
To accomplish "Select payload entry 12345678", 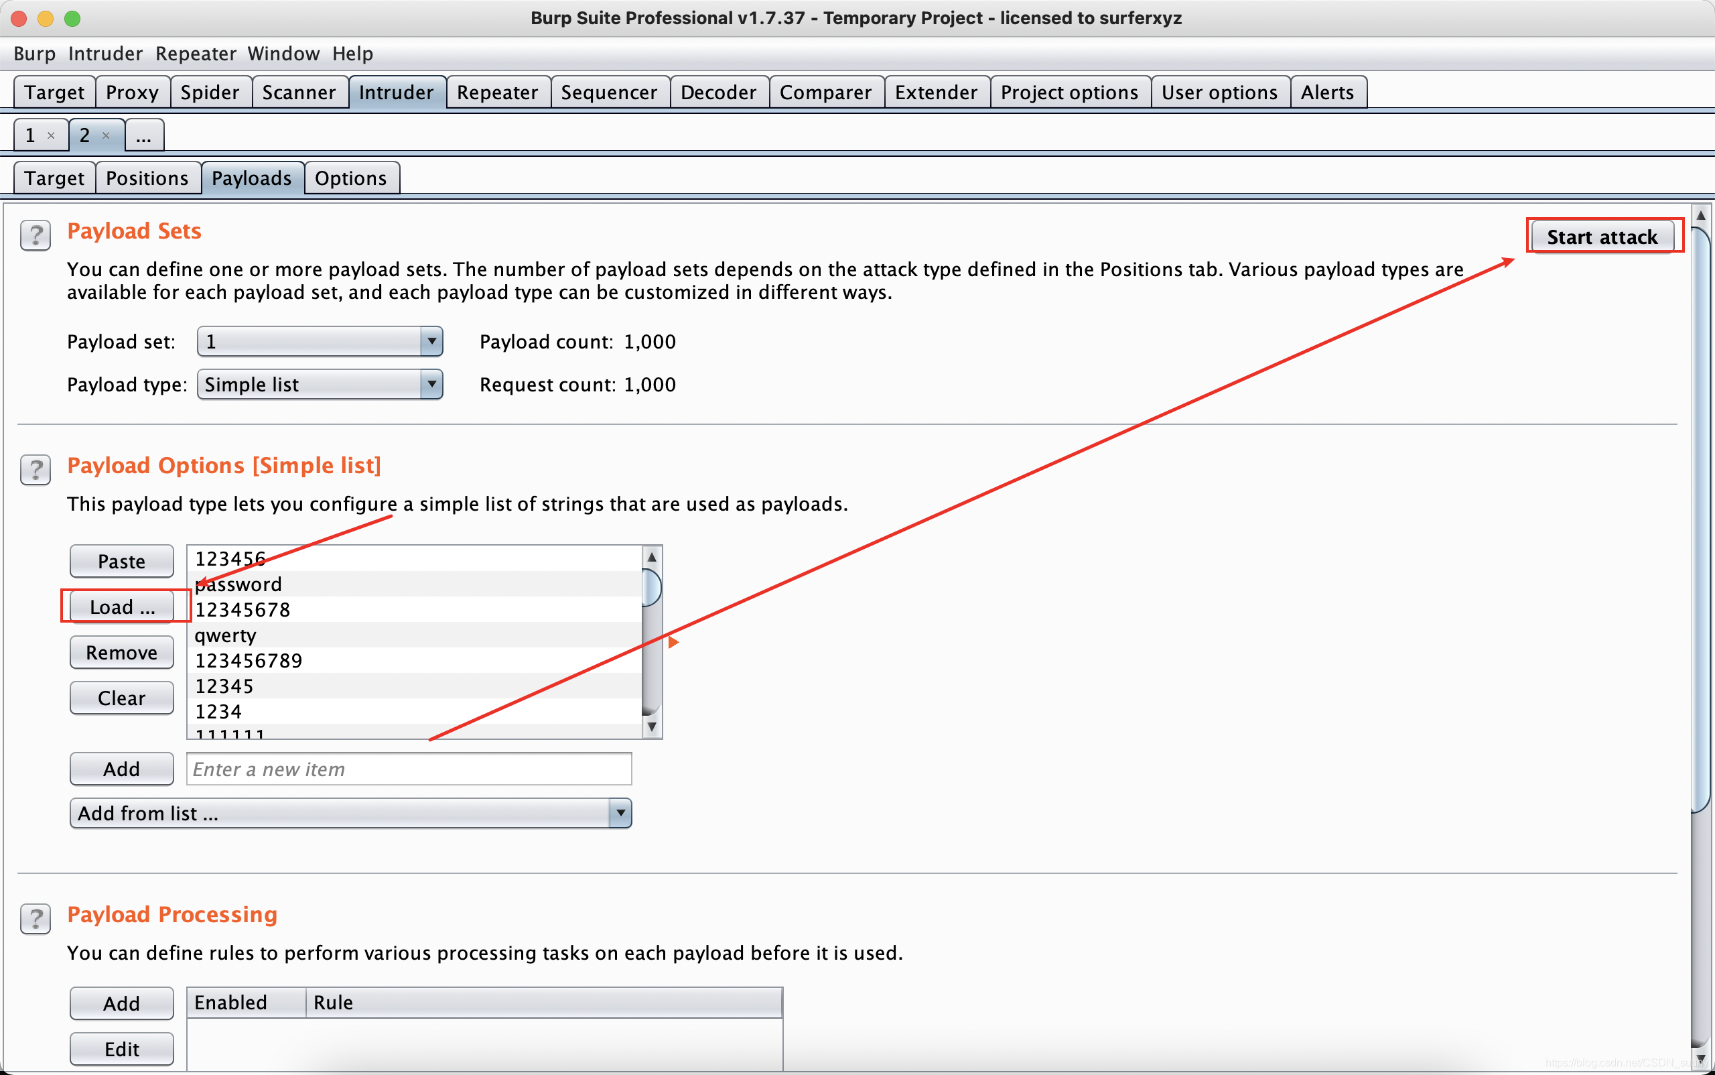I will point(415,609).
